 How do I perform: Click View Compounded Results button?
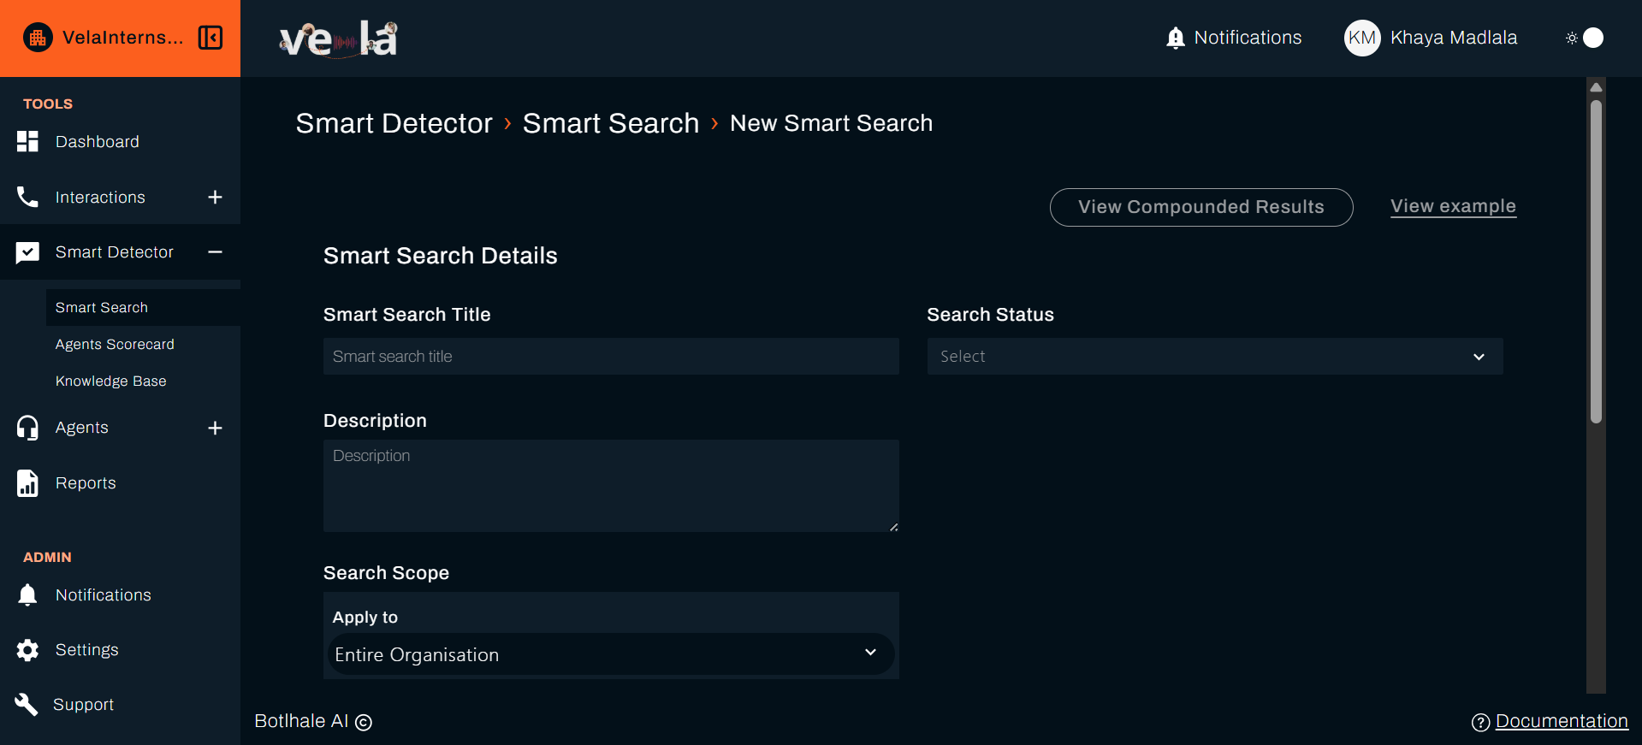coord(1200,207)
